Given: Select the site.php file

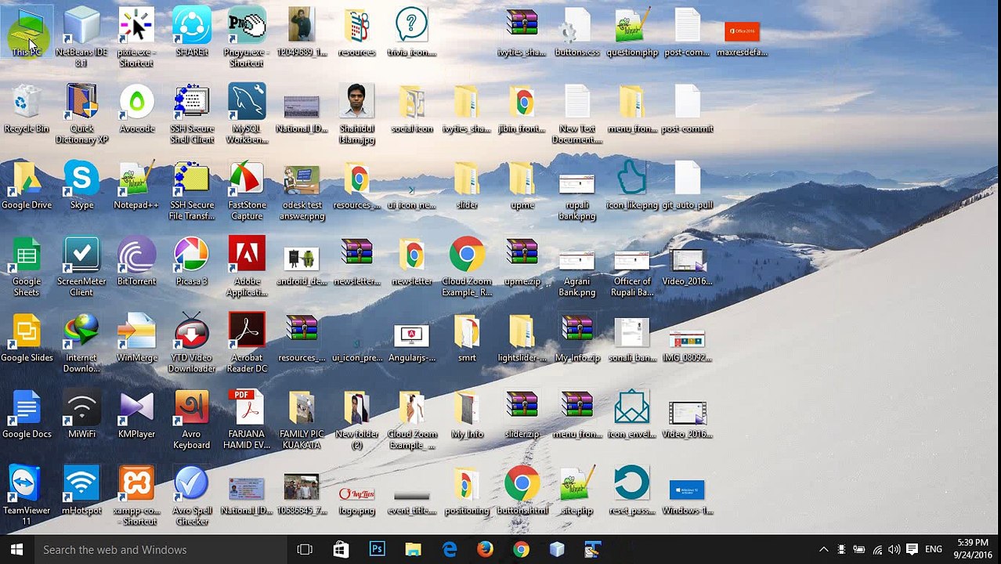Looking at the screenshot, I should tap(577, 490).
